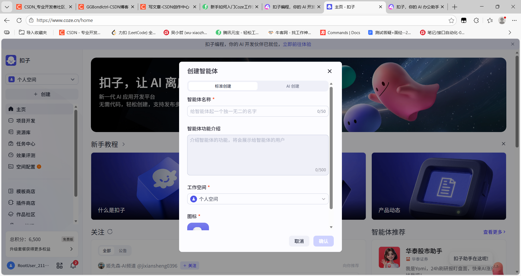521x276 pixels.
Task: Click the 升级套餐获得更多权益 chevron
Action: (x=71, y=249)
